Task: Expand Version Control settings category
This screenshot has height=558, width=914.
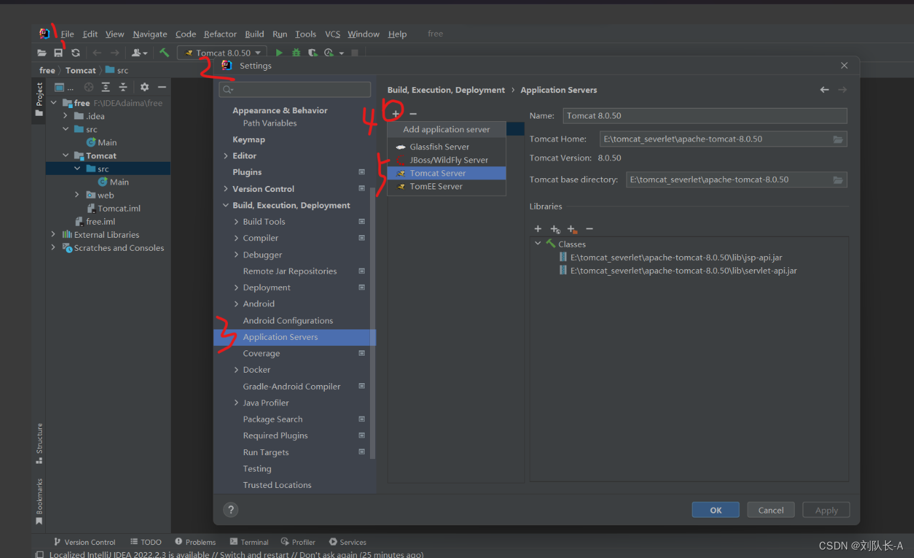Action: click(x=226, y=189)
